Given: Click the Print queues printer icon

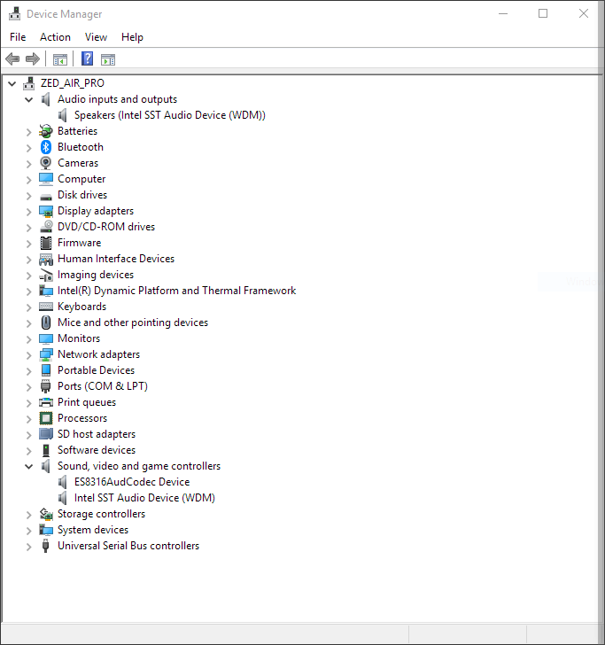Looking at the screenshot, I should tap(46, 402).
